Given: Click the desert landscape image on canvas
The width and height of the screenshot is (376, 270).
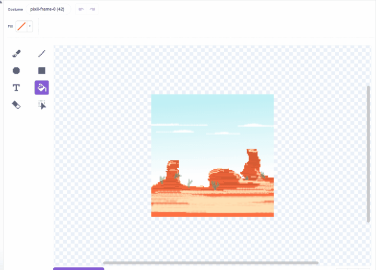Looking at the screenshot, I should tap(213, 156).
